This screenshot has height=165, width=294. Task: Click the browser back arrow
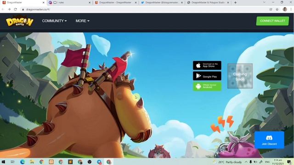point(3,9)
